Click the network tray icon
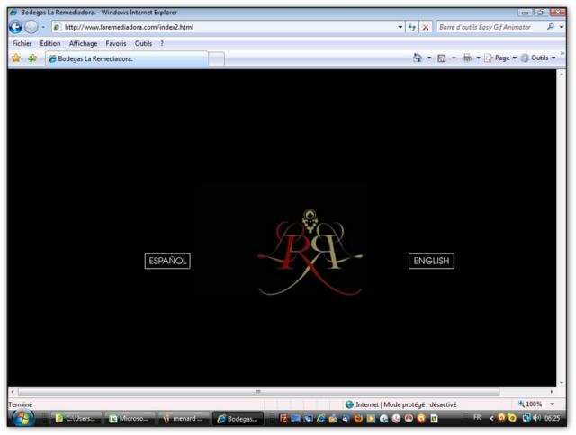 pyautogui.click(x=526, y=418)
